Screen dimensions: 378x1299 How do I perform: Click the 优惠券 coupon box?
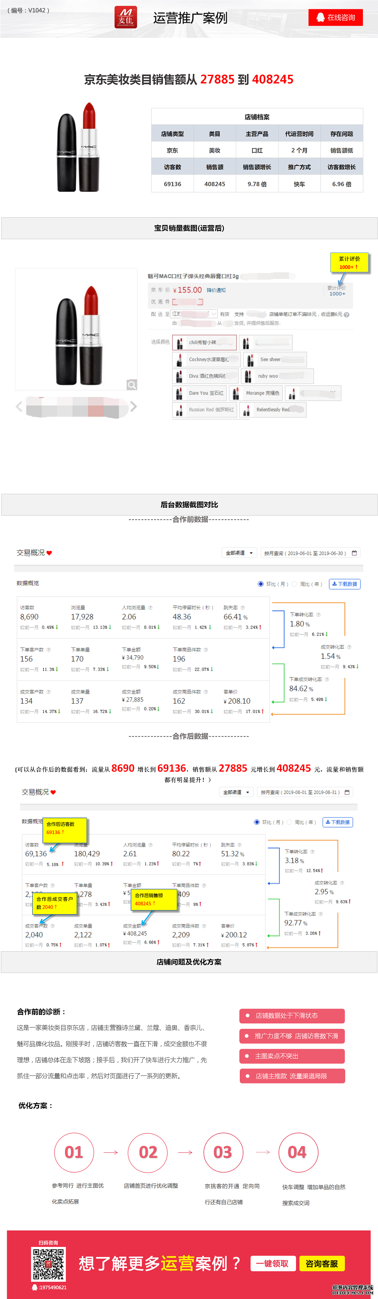point(187,302)
